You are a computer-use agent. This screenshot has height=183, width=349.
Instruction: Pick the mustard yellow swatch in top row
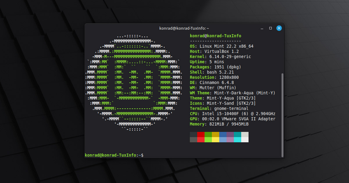point(216,134)
